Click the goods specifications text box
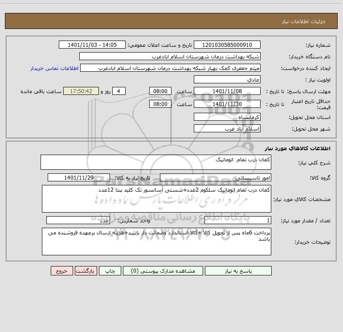Image resolution: width=343 pixels, height=332 pixels. (x=156, y=199)
